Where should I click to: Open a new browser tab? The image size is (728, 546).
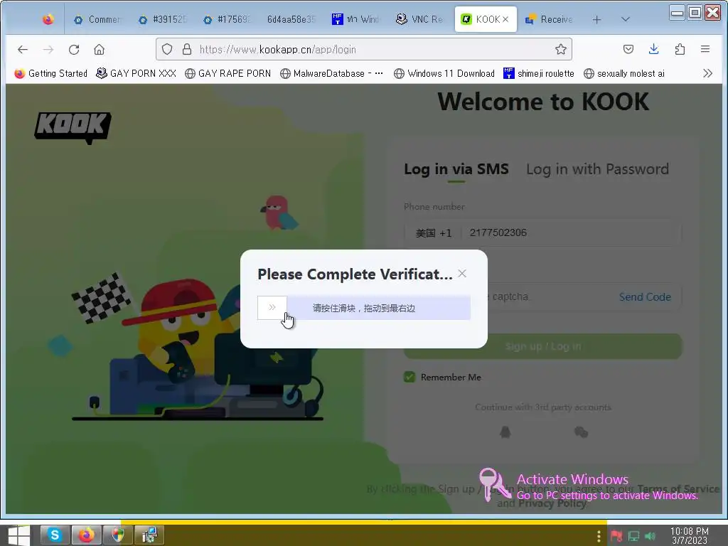click(596, 19)
